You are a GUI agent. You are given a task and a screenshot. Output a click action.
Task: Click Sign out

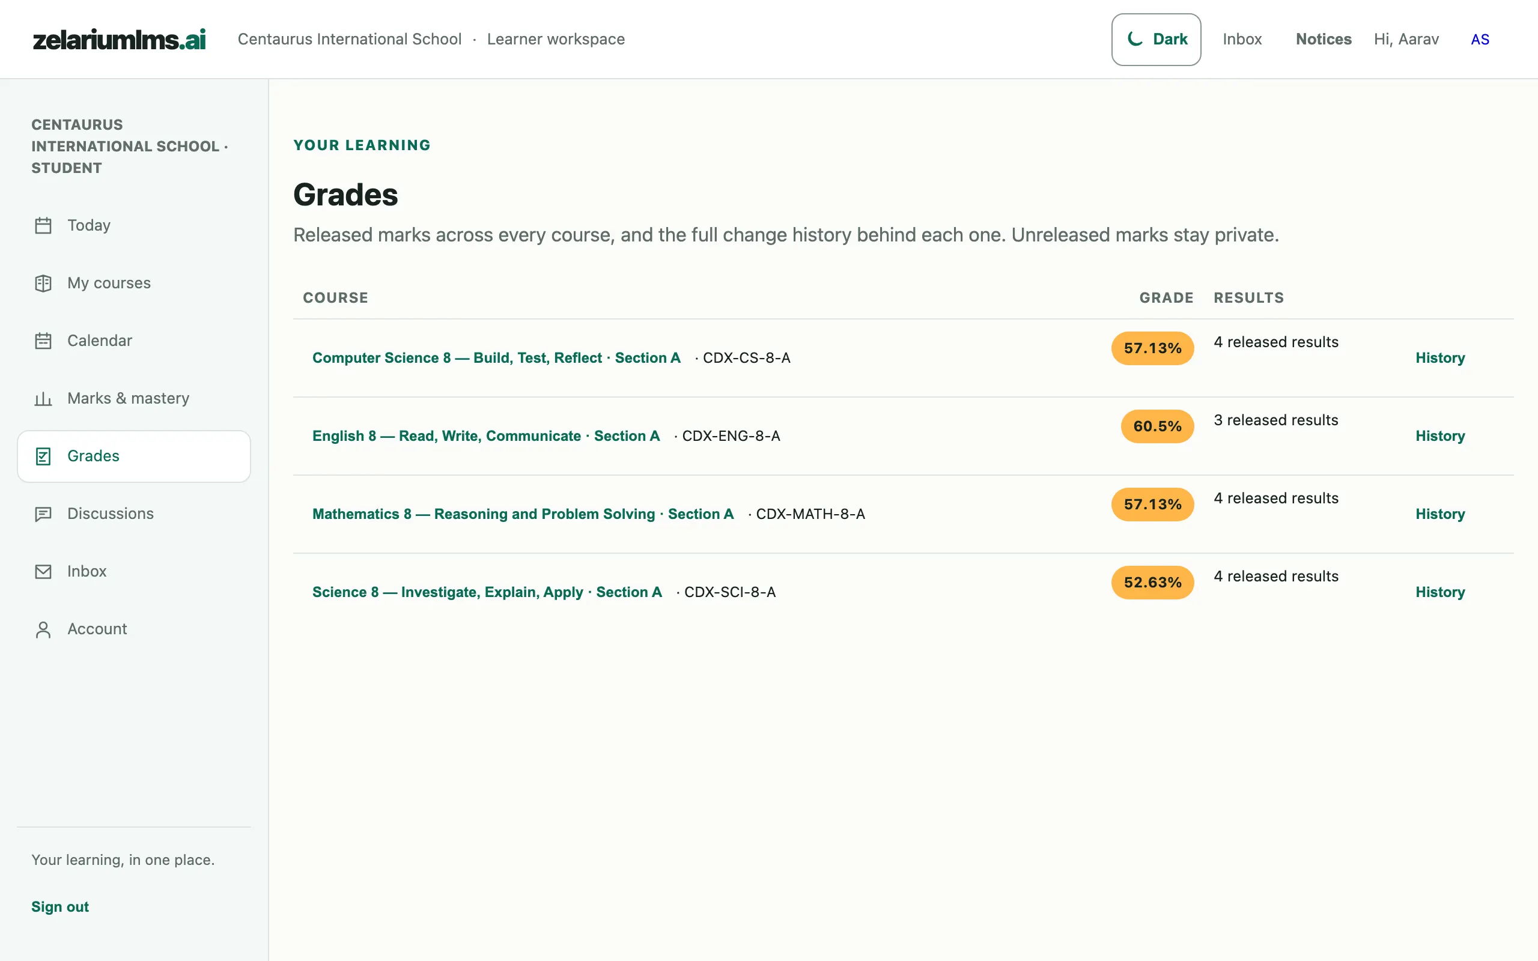[x=59, y=907]
